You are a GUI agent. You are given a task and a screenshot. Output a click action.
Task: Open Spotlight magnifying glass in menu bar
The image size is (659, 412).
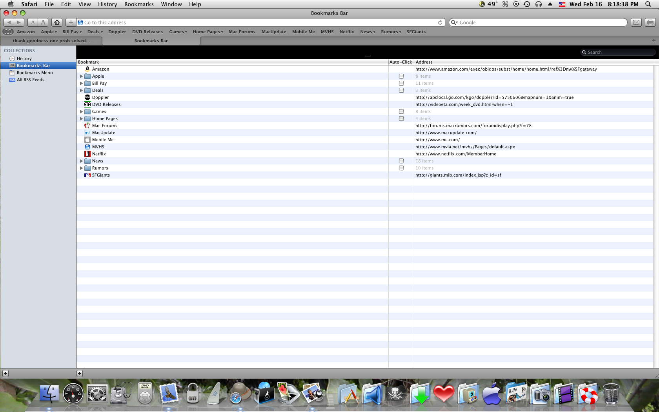pyautogui.click(x=648, y=4)
